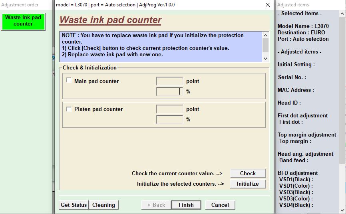Start the Cleaning function
The image size is (346, 214).
[103, 205]
